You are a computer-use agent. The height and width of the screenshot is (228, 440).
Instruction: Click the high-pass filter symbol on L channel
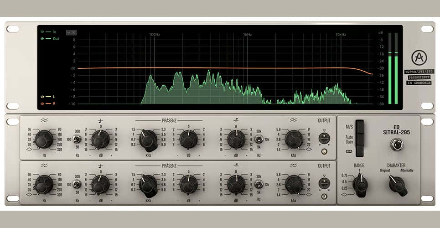click(44, 120)
